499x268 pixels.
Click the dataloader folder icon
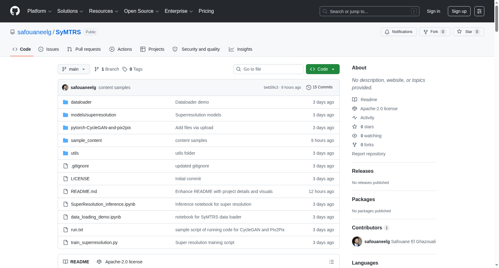point(65,102)
